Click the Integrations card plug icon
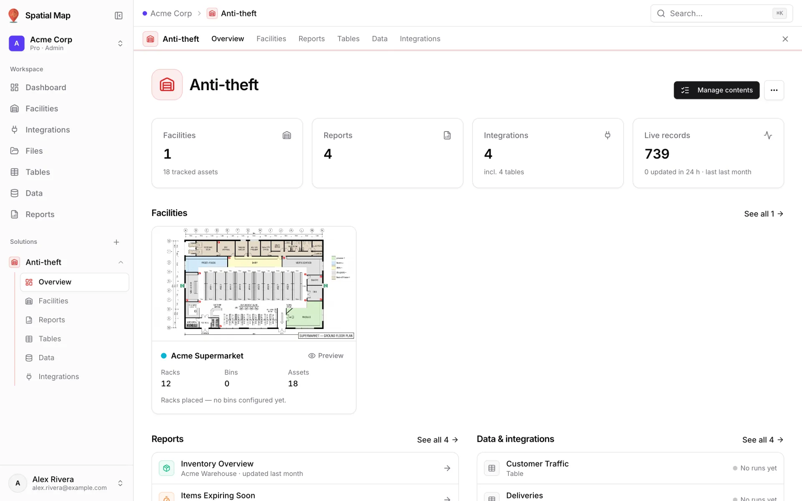 607,135
